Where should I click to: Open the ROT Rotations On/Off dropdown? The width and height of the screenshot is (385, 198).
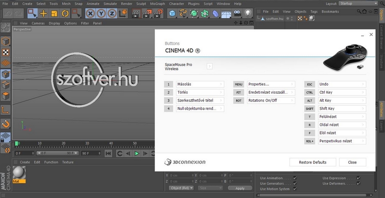pyautogui.click(x=271, y=100)
